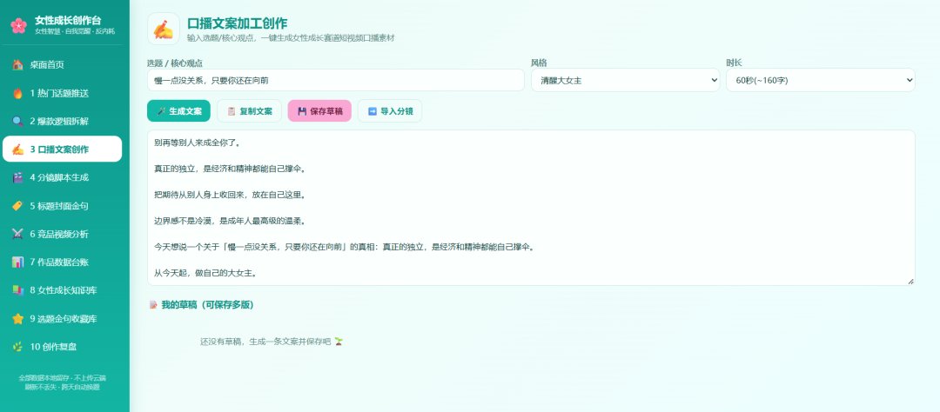This screenshot has width=940, height=412.
Task: Click the writing hand icon beside page title
Action: [x=163, y=29]
